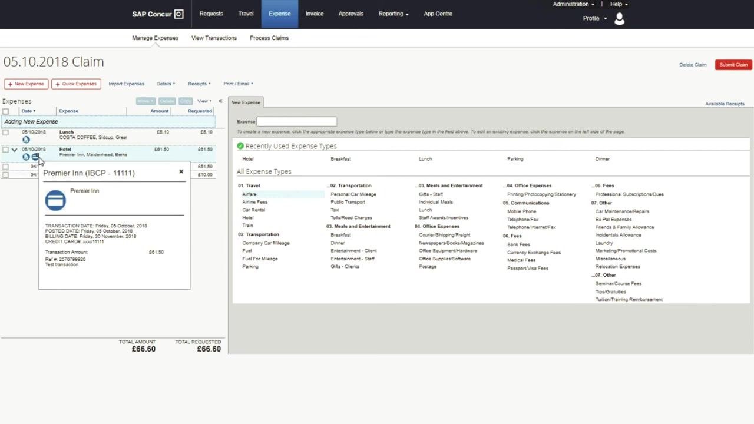Click the Premier Inn credit card icon in popup
Image resolution: width=754 pixels, height=424 pixels.
coord(55,200)
